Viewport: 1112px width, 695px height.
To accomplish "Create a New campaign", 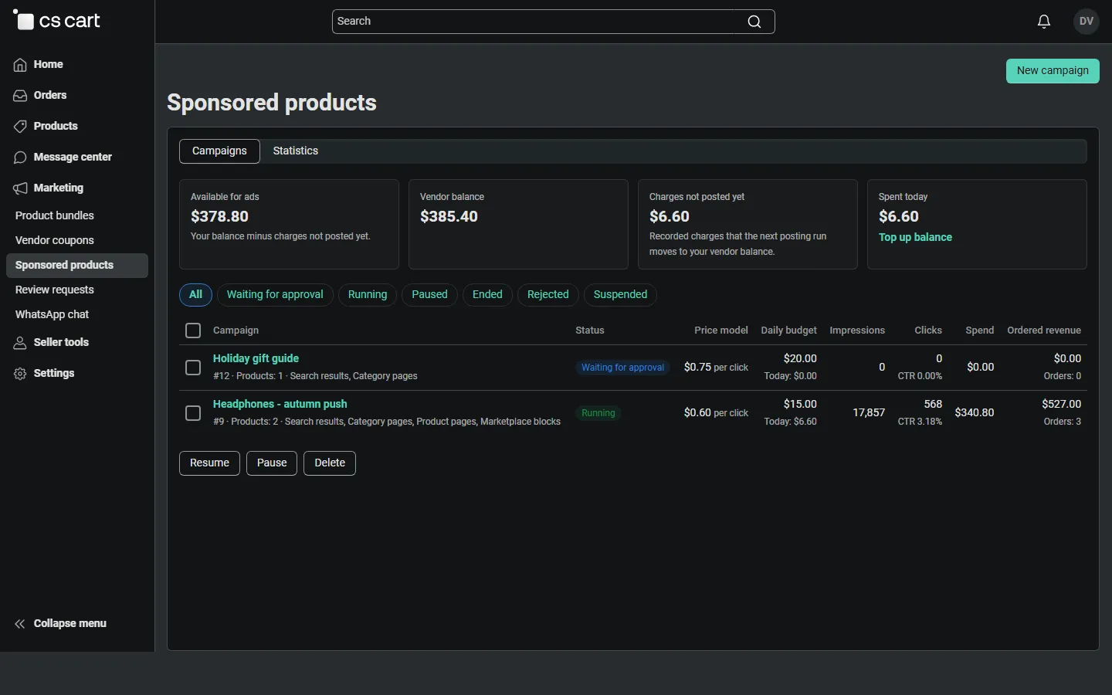I will pos(1053,71).
